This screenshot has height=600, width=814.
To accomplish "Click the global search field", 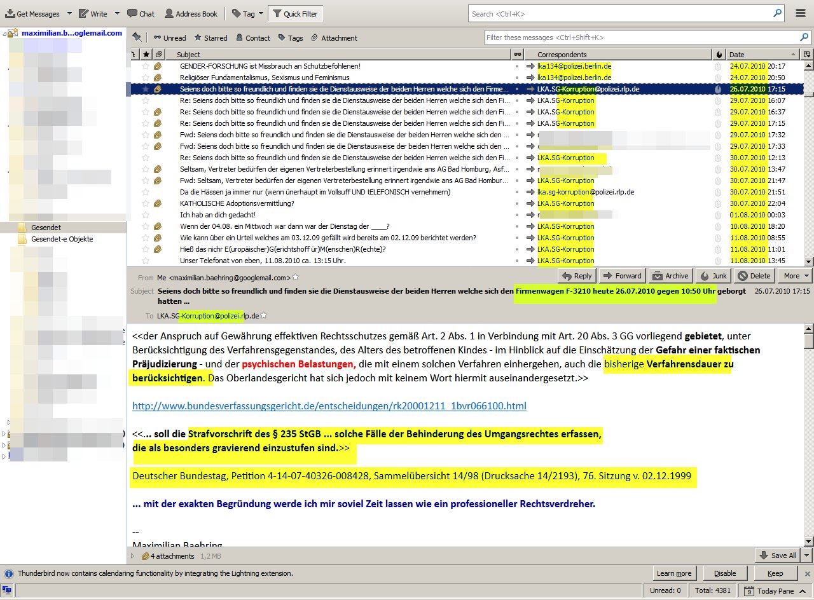I will [626, 13].
